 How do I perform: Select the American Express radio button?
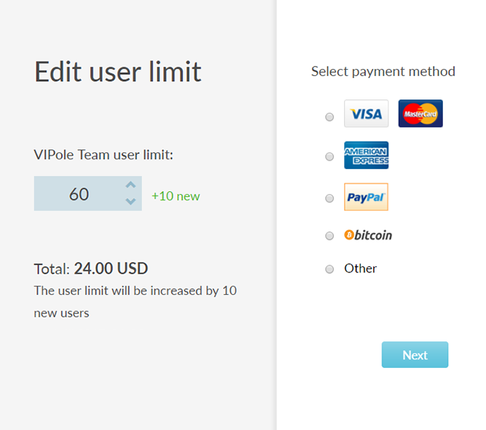click(330, 156)
